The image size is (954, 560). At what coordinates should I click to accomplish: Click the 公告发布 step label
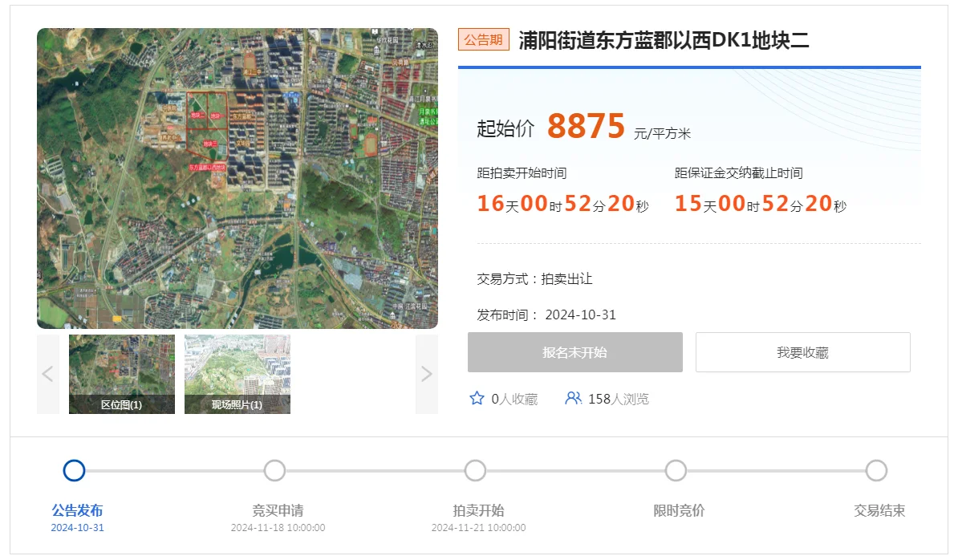click(77, 510)
